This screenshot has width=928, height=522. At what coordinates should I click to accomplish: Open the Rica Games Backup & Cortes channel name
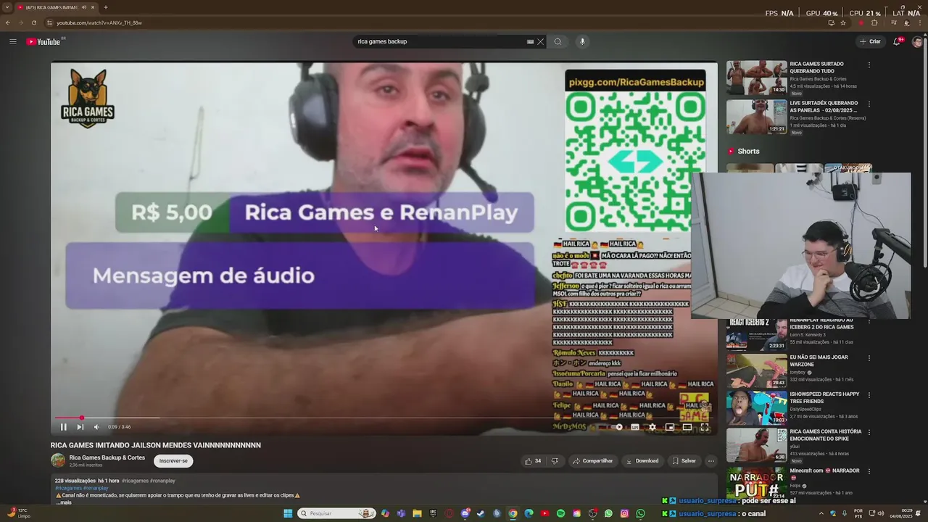pyautogui.click(x=107, y=457)
